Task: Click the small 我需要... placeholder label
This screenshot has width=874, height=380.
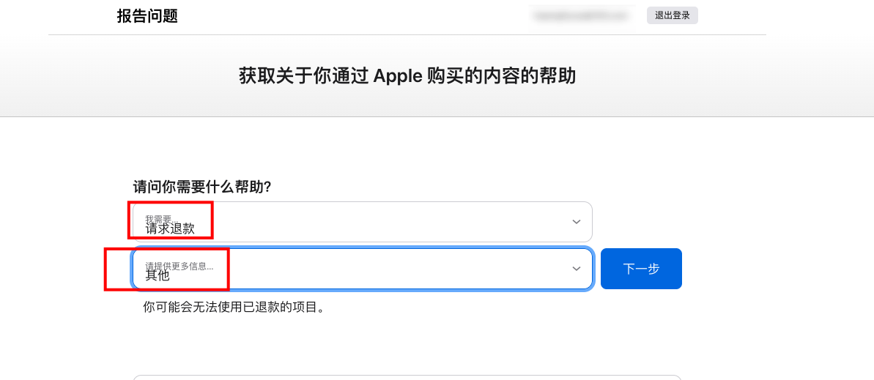Action: pyautogui.click(x=158, y=218)
